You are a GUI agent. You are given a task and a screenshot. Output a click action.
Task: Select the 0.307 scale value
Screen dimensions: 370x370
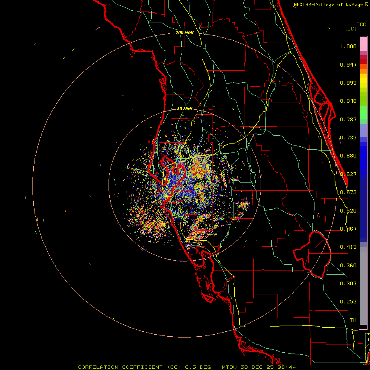348,284
